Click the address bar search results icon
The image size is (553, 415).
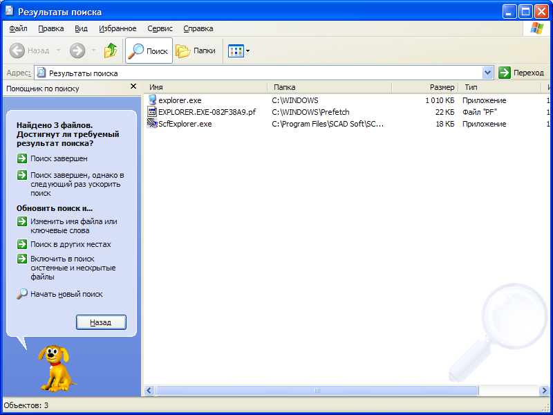point(41,73)
